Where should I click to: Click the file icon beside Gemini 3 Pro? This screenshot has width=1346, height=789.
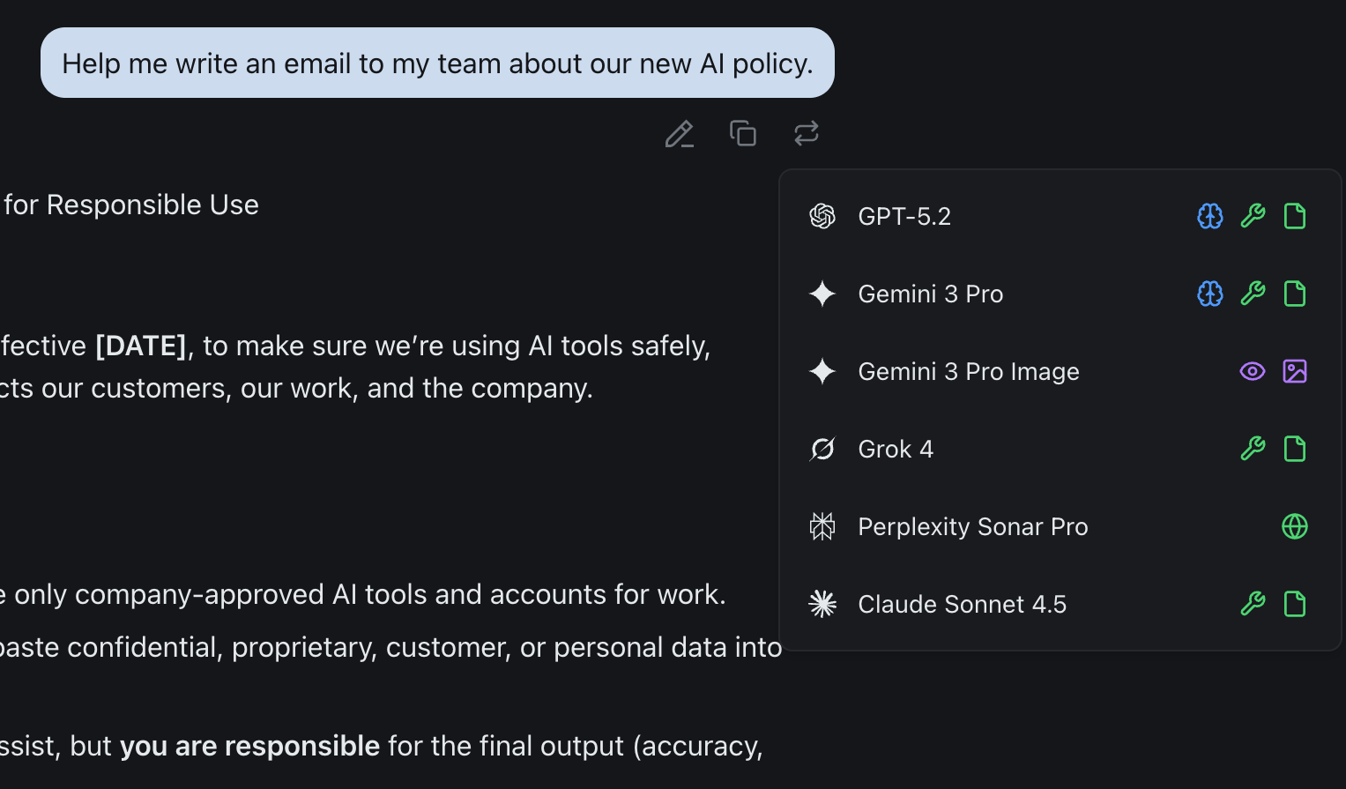click(x=1295, y=294)
